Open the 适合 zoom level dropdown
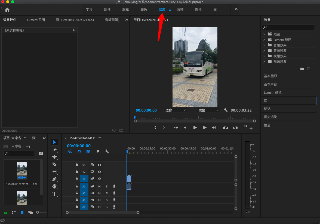Screen dimensions: 320x224 click(x=175, y=110)
